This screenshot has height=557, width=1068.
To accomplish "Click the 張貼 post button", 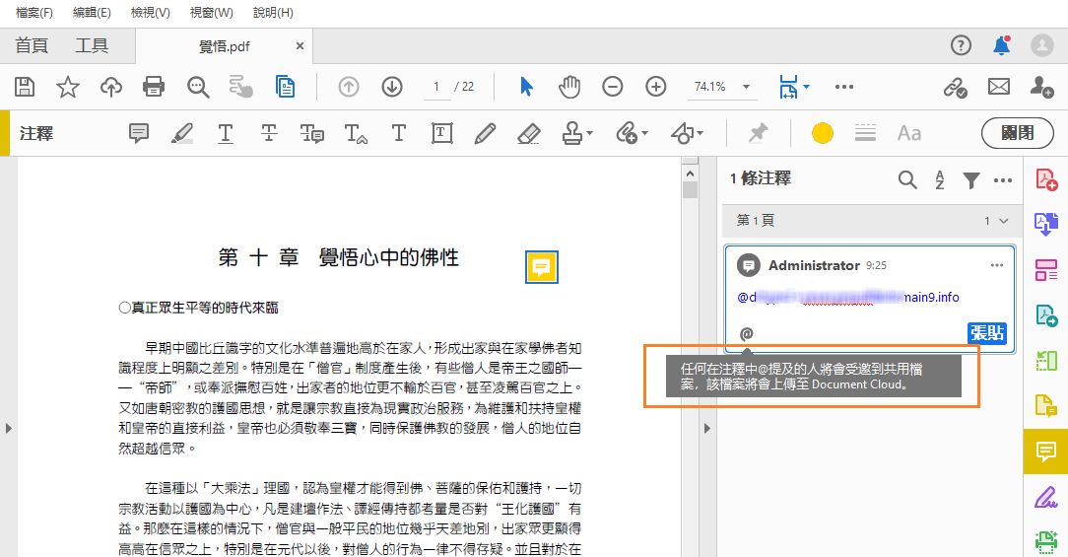I will coord(987,332).
